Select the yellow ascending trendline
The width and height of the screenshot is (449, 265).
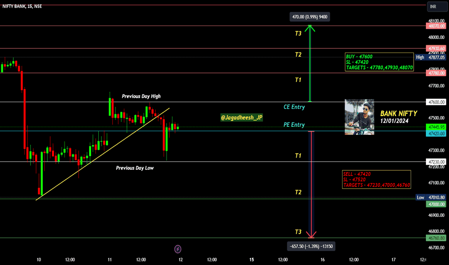(103, 154)
